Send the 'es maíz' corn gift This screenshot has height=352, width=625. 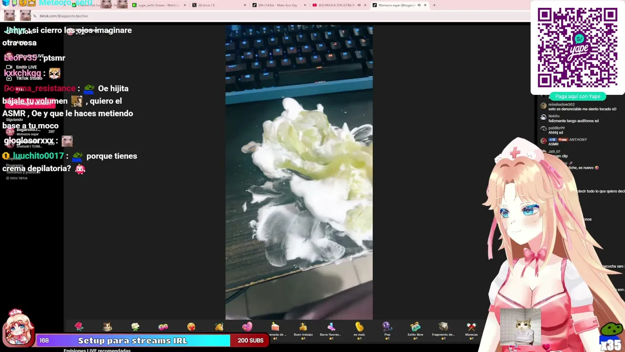pos(359,330)
